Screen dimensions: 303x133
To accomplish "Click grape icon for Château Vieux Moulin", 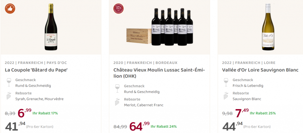I will coord(118,102).
